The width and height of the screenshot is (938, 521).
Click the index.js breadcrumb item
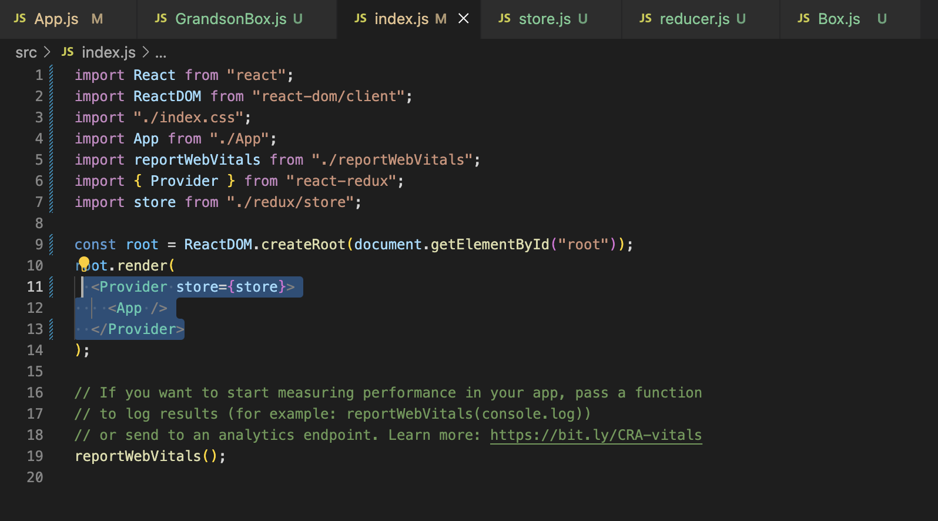(x=109, y=53)
